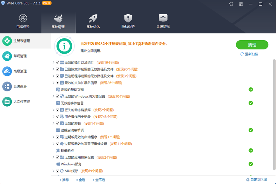Expand the 过期或无效的启动程序 row
The height and width of the screenshot is (184, 276).
point(53,137)
